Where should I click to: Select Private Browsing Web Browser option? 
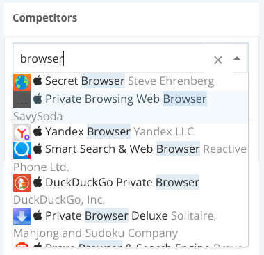pos(131,107)
